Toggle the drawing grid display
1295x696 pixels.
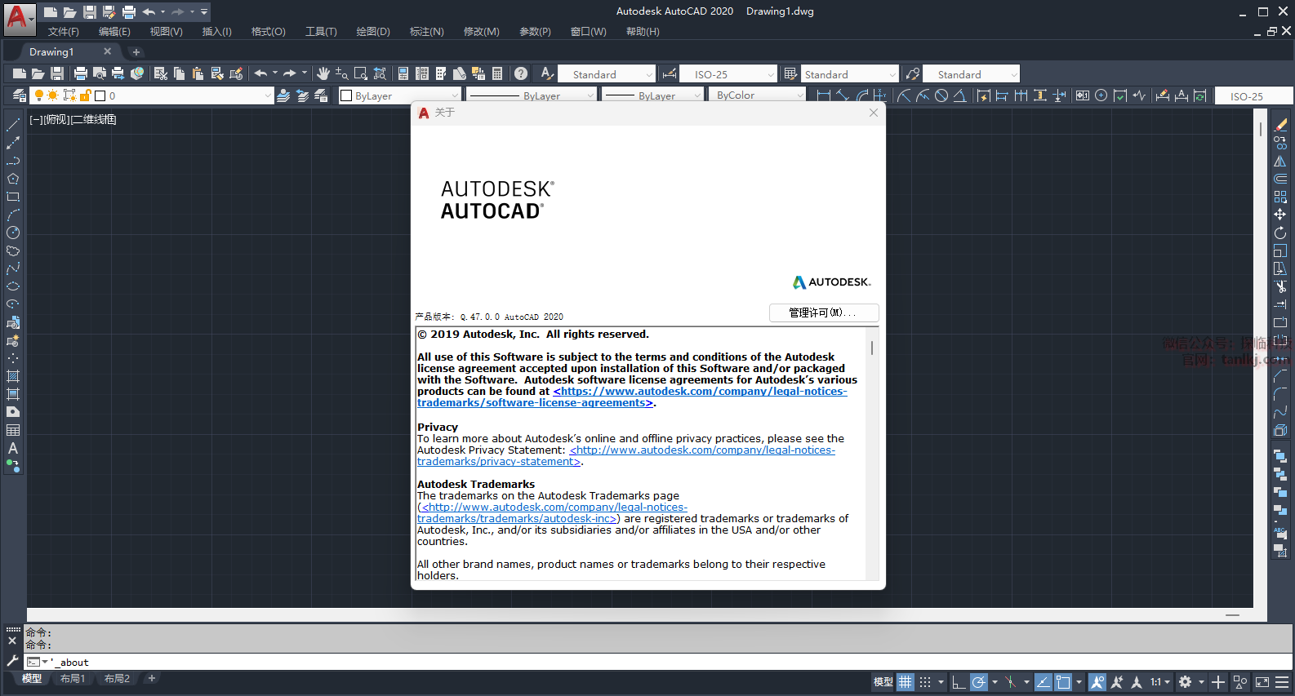coord(906,682)
